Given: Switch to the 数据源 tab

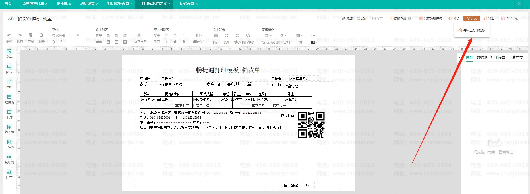Looking at the screenshot, I should coord(482,57).
